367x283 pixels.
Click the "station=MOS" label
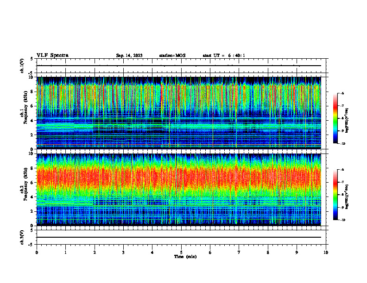[x=172, y=55]
